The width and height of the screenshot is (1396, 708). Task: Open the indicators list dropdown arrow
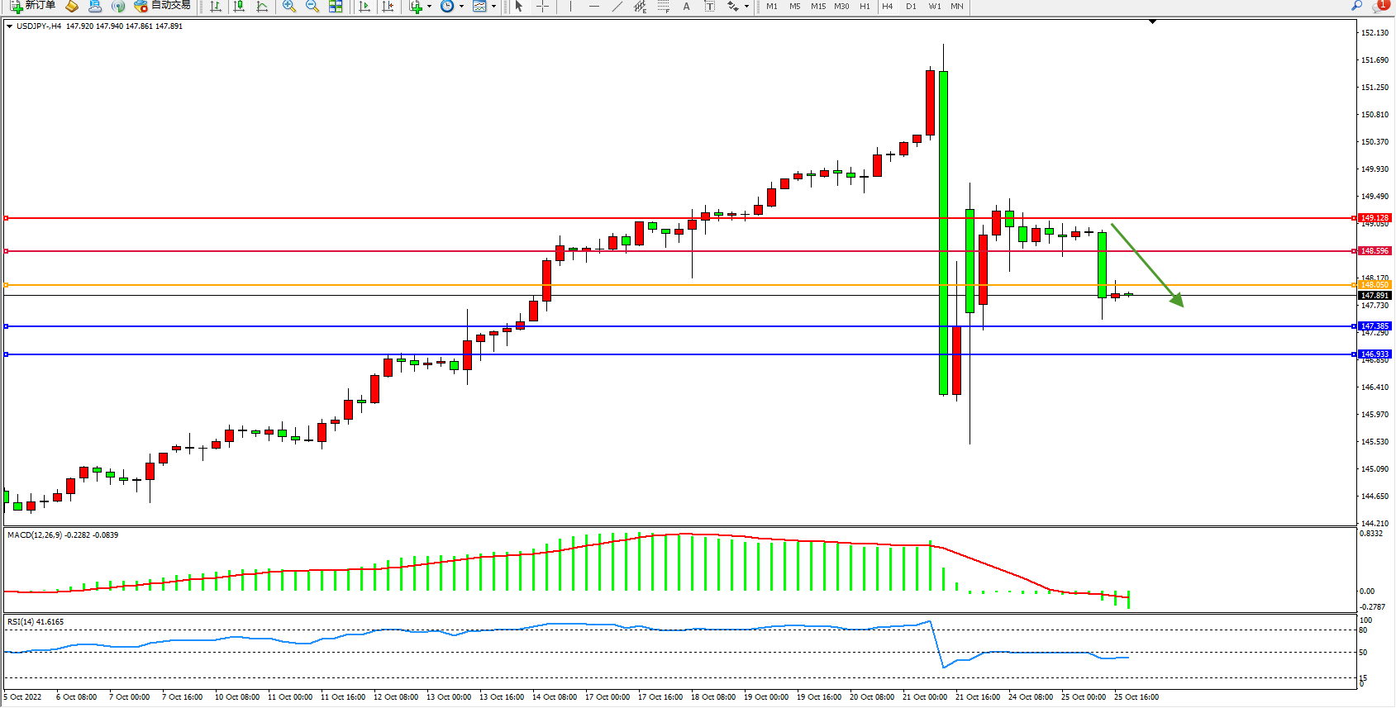pyautogui.click(x=429, y=6)
